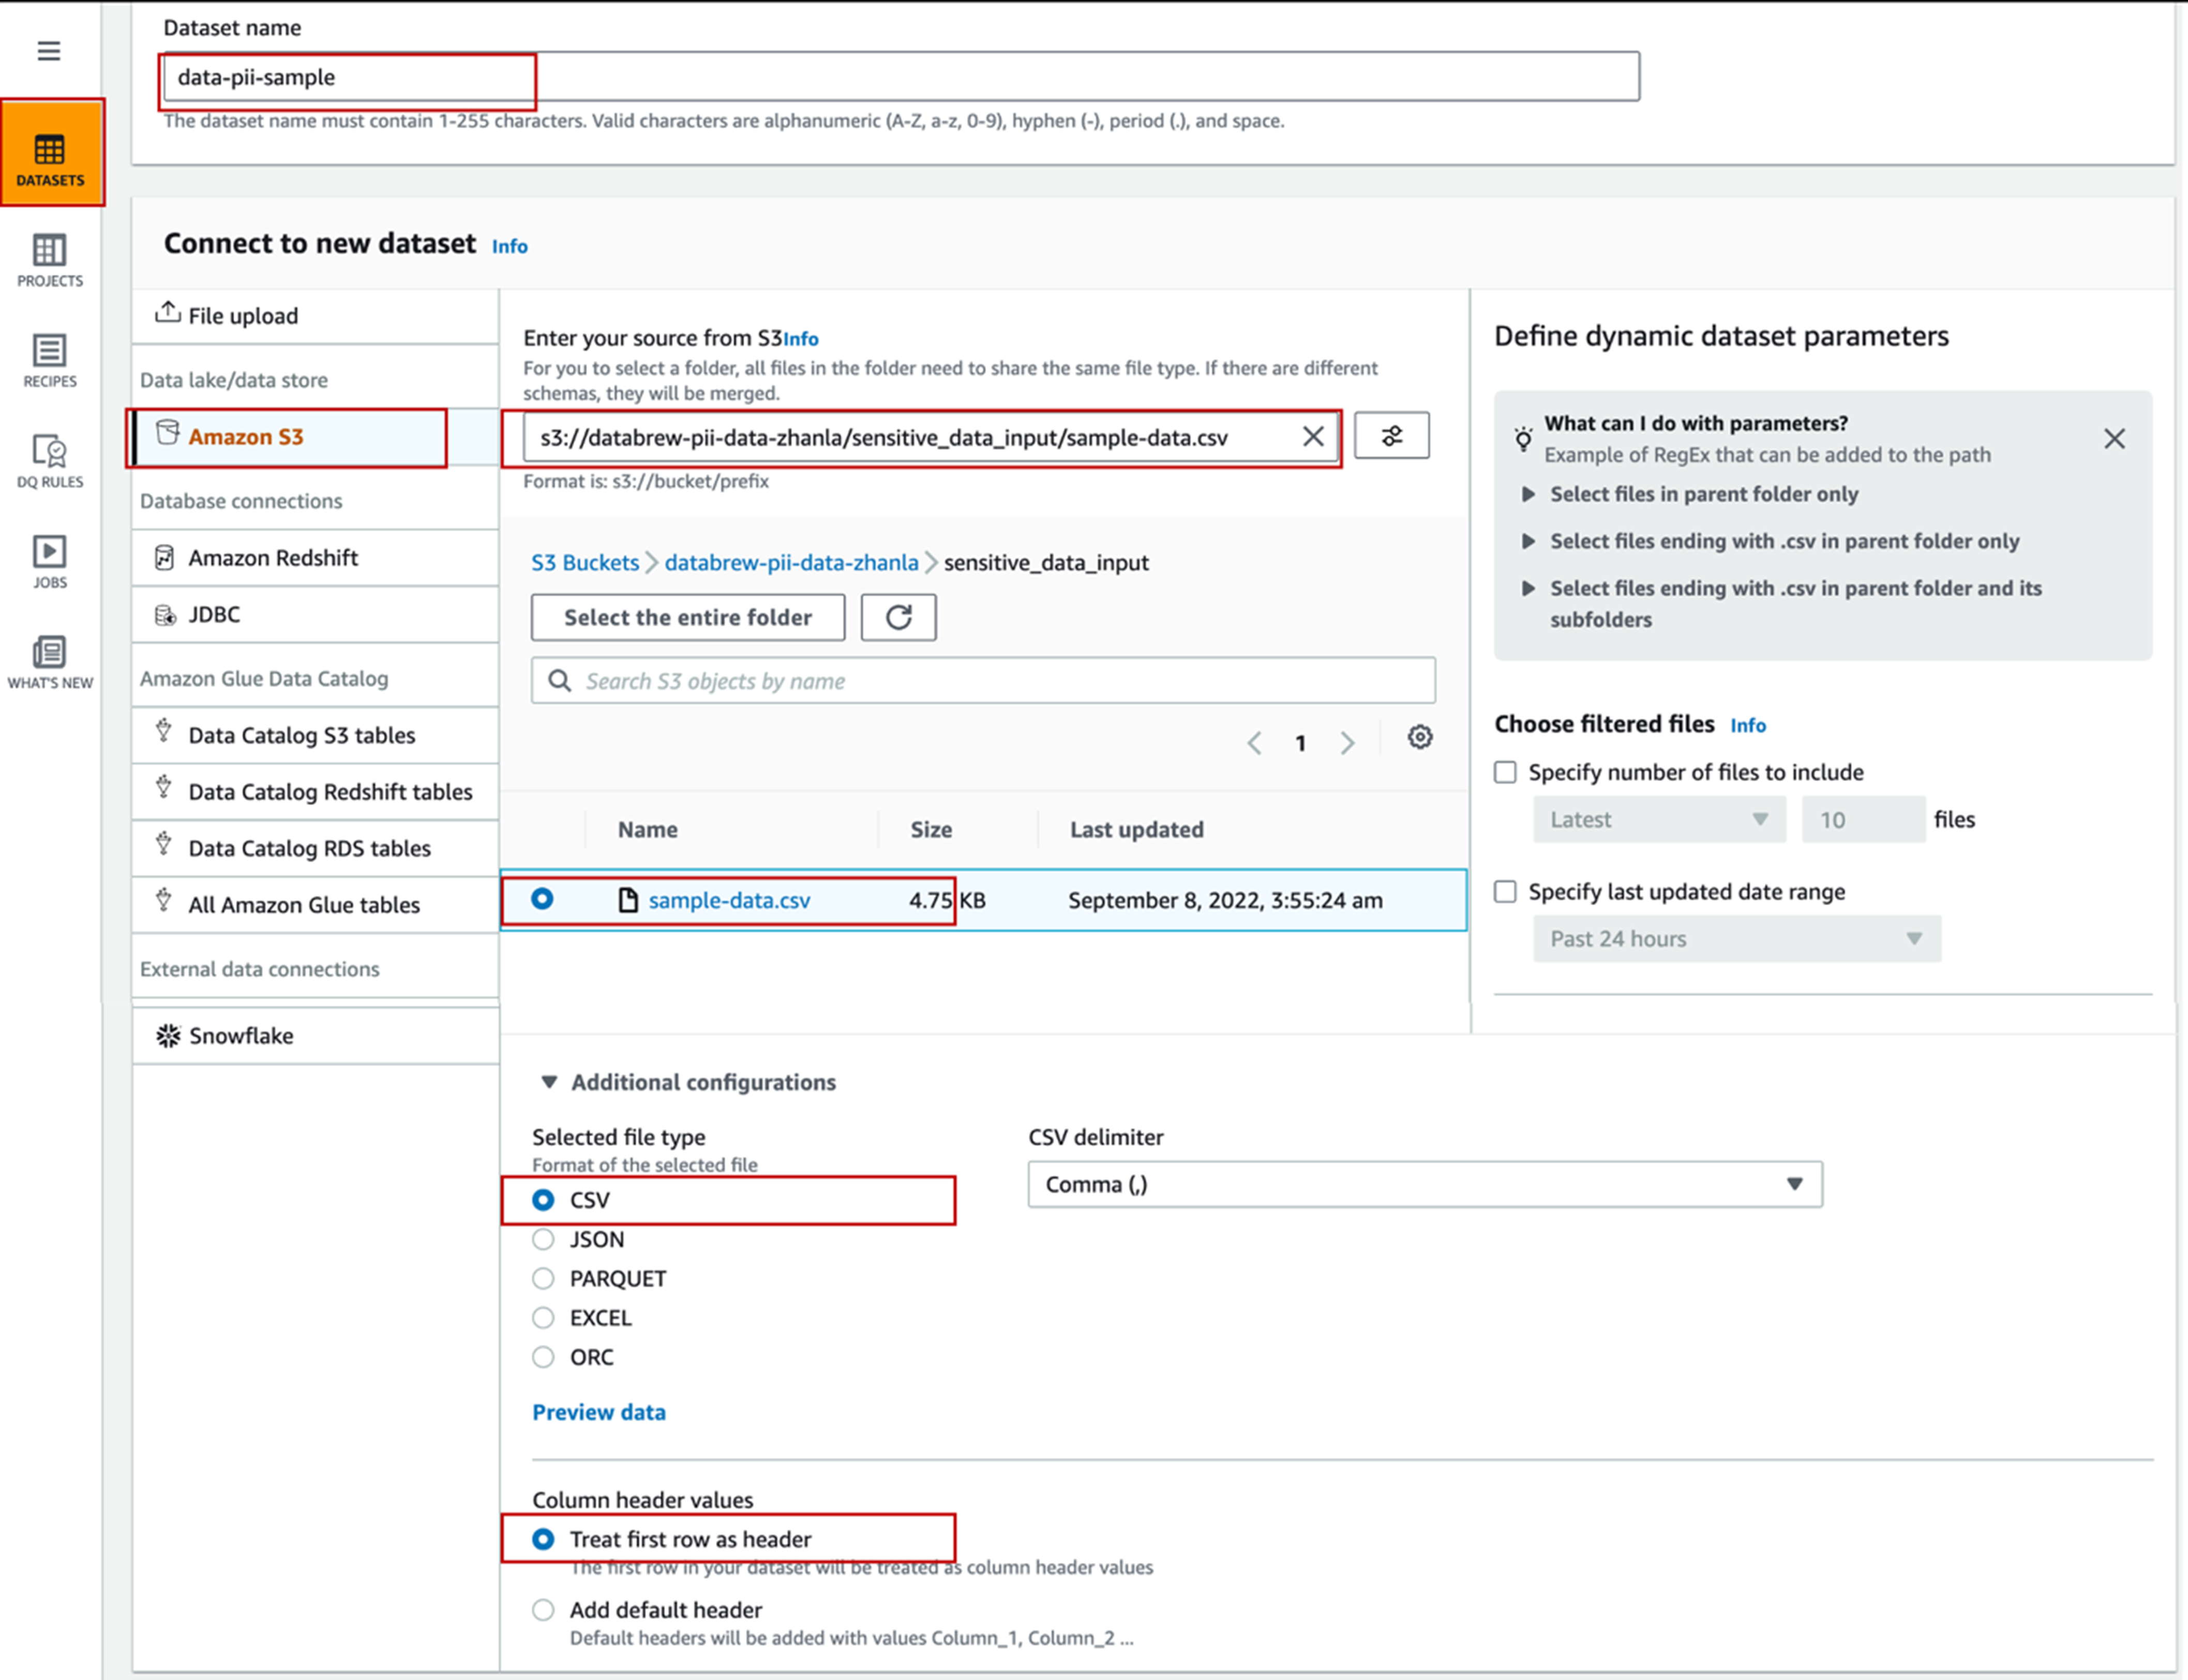2188x1680 pixels.
Task: Open the Jobs sidebar icon
Action: (x=50, y=561)
